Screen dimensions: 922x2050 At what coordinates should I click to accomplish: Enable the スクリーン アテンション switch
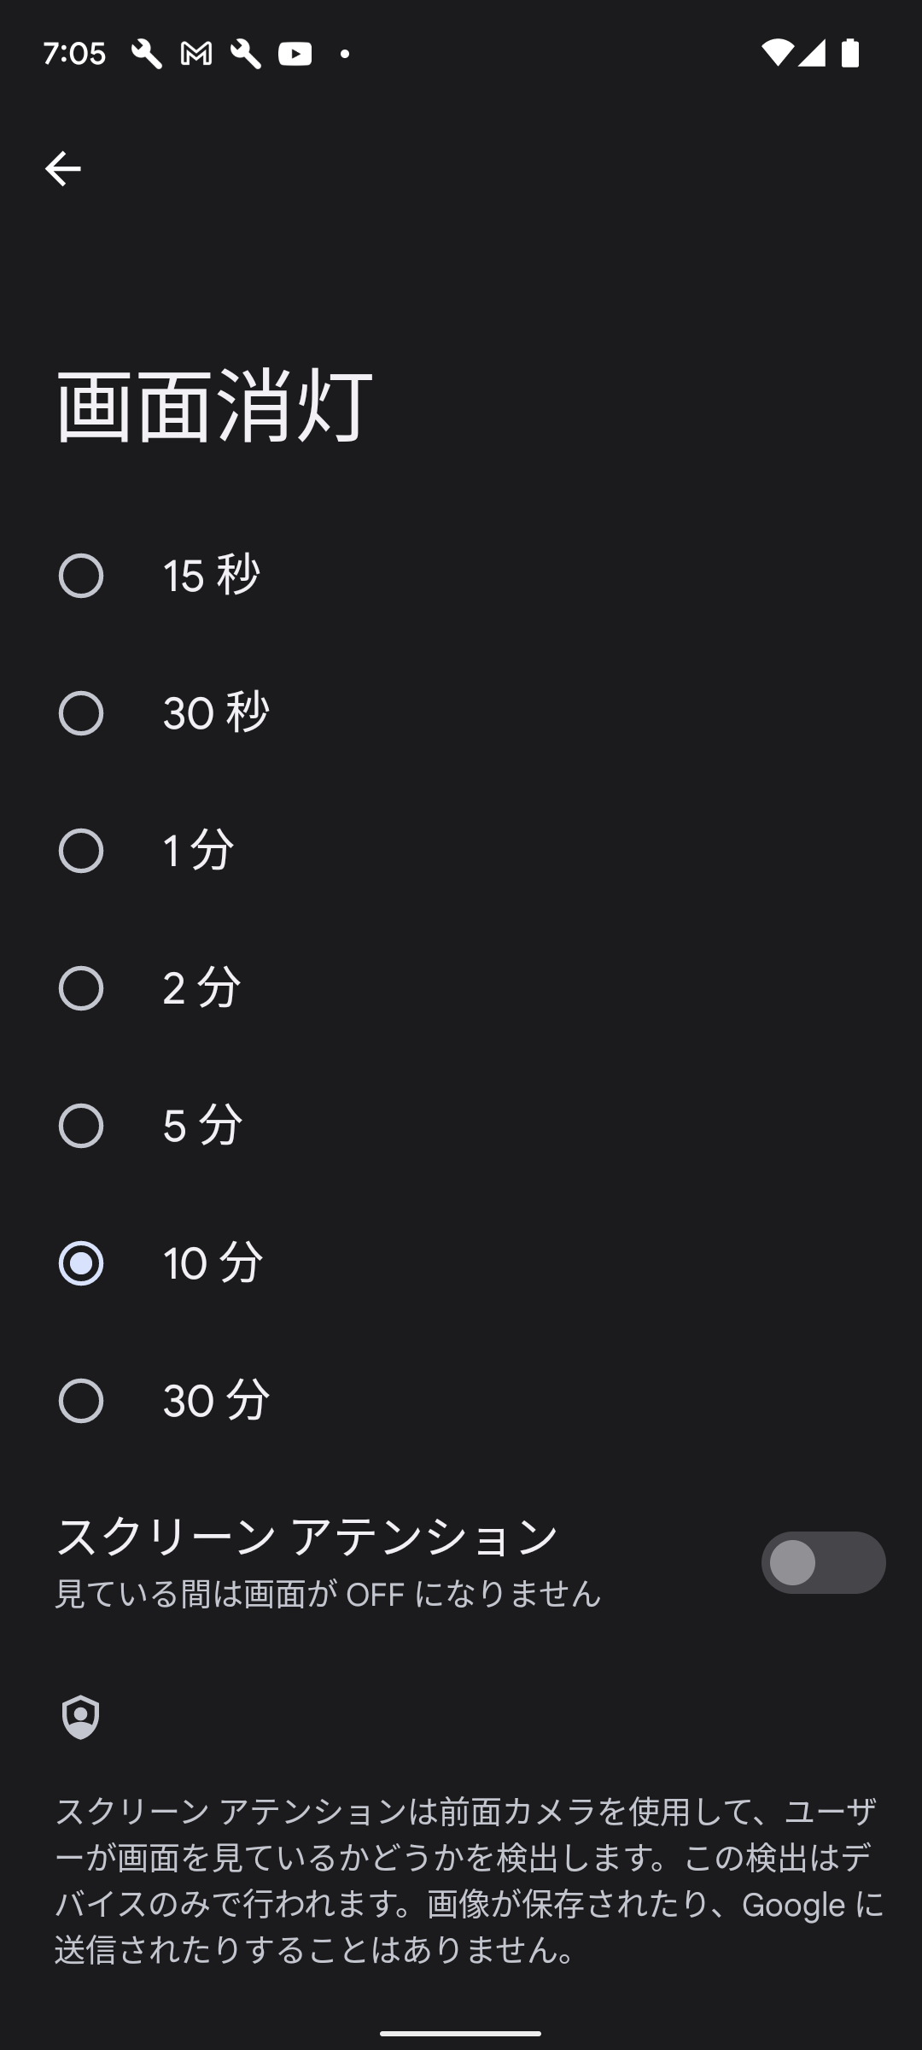tap(823, 1562)
